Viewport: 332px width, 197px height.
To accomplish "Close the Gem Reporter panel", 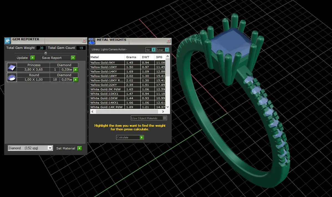I will pos(84,40).
